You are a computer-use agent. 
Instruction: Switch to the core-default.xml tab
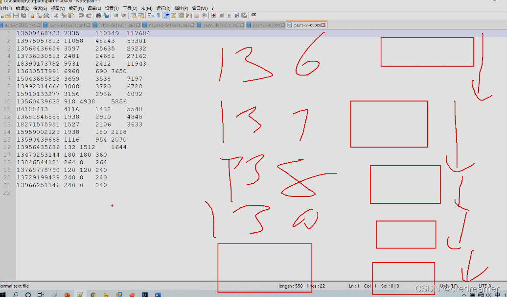[x=67, y=25]
